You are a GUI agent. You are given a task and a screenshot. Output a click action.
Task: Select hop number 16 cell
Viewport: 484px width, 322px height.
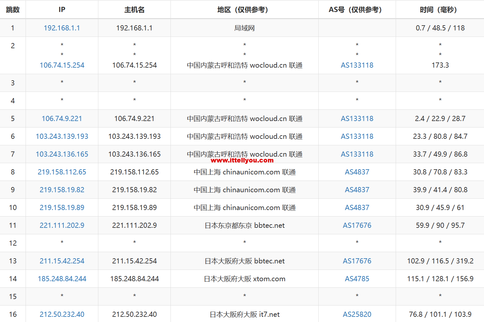point(13,315)
